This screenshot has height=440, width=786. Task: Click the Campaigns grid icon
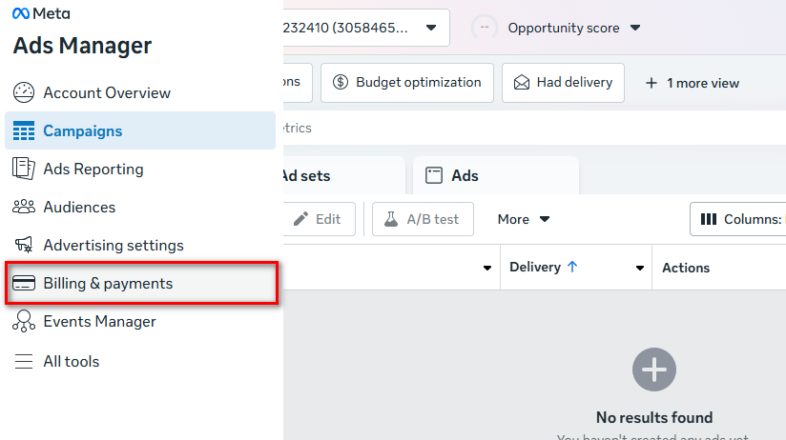pos(24,131)
